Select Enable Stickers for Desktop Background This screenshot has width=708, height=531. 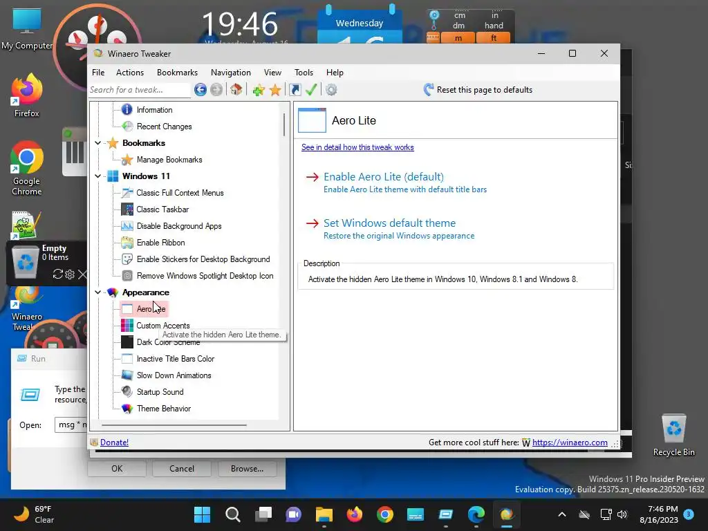[203, 259]
